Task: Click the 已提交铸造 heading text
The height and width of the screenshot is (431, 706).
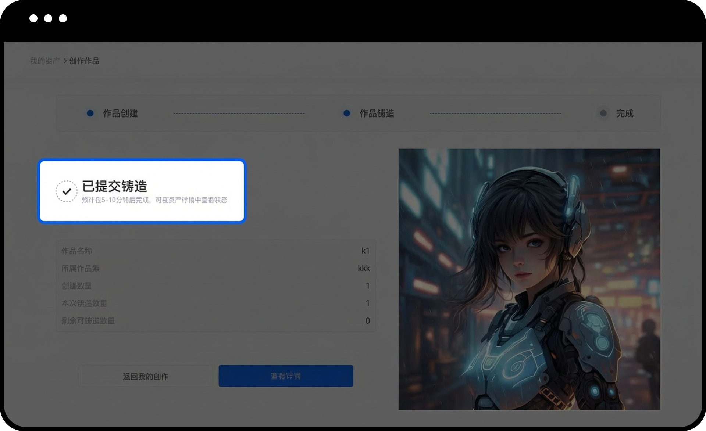Action: (x=114, y=186)
